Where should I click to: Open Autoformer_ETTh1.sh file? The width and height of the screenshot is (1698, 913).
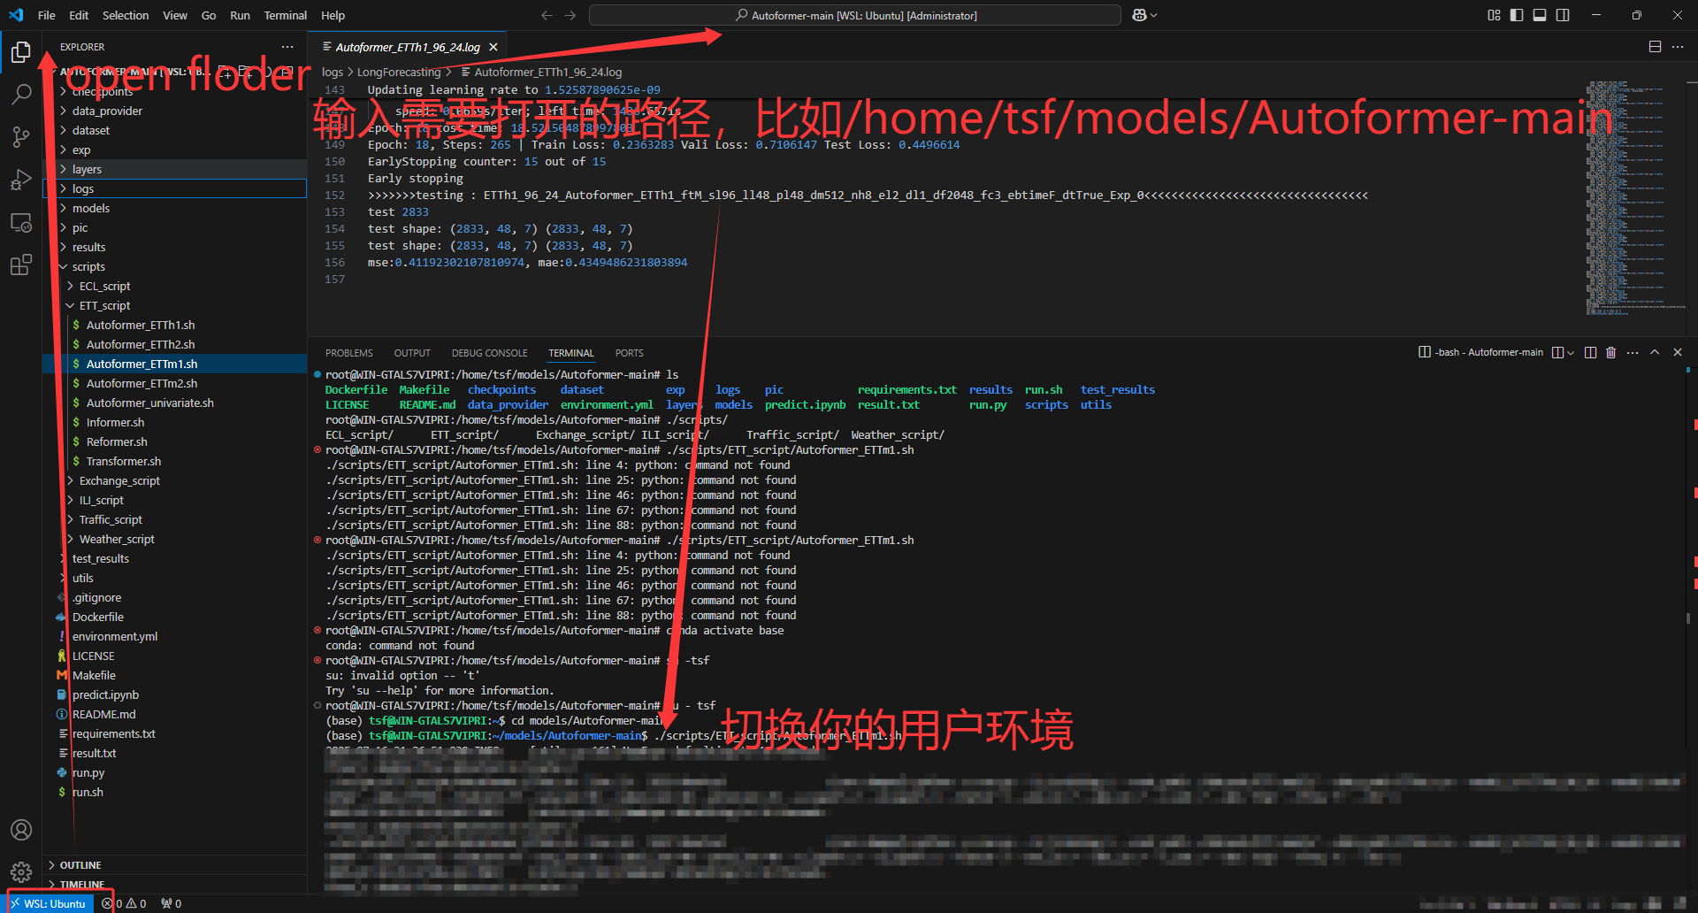(x=174, y=325)
